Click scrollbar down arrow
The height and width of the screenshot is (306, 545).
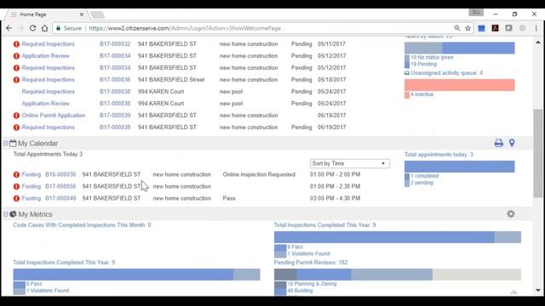pyautogui.click(x=538, y=291)
